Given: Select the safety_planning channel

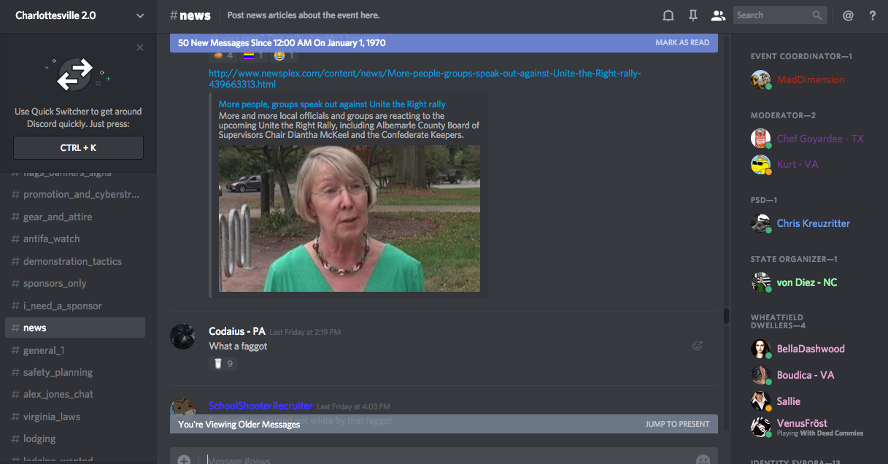Looking at the screenshot, I should click(x=58, y=372).
